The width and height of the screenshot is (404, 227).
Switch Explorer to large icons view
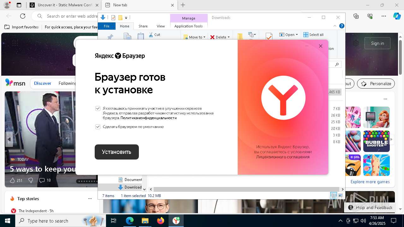pos(341,196)
